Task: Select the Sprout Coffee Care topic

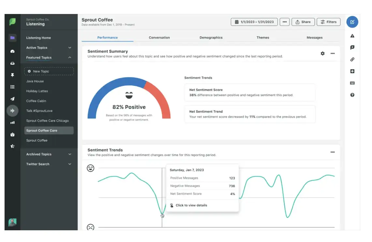Action: pos(49,130)
